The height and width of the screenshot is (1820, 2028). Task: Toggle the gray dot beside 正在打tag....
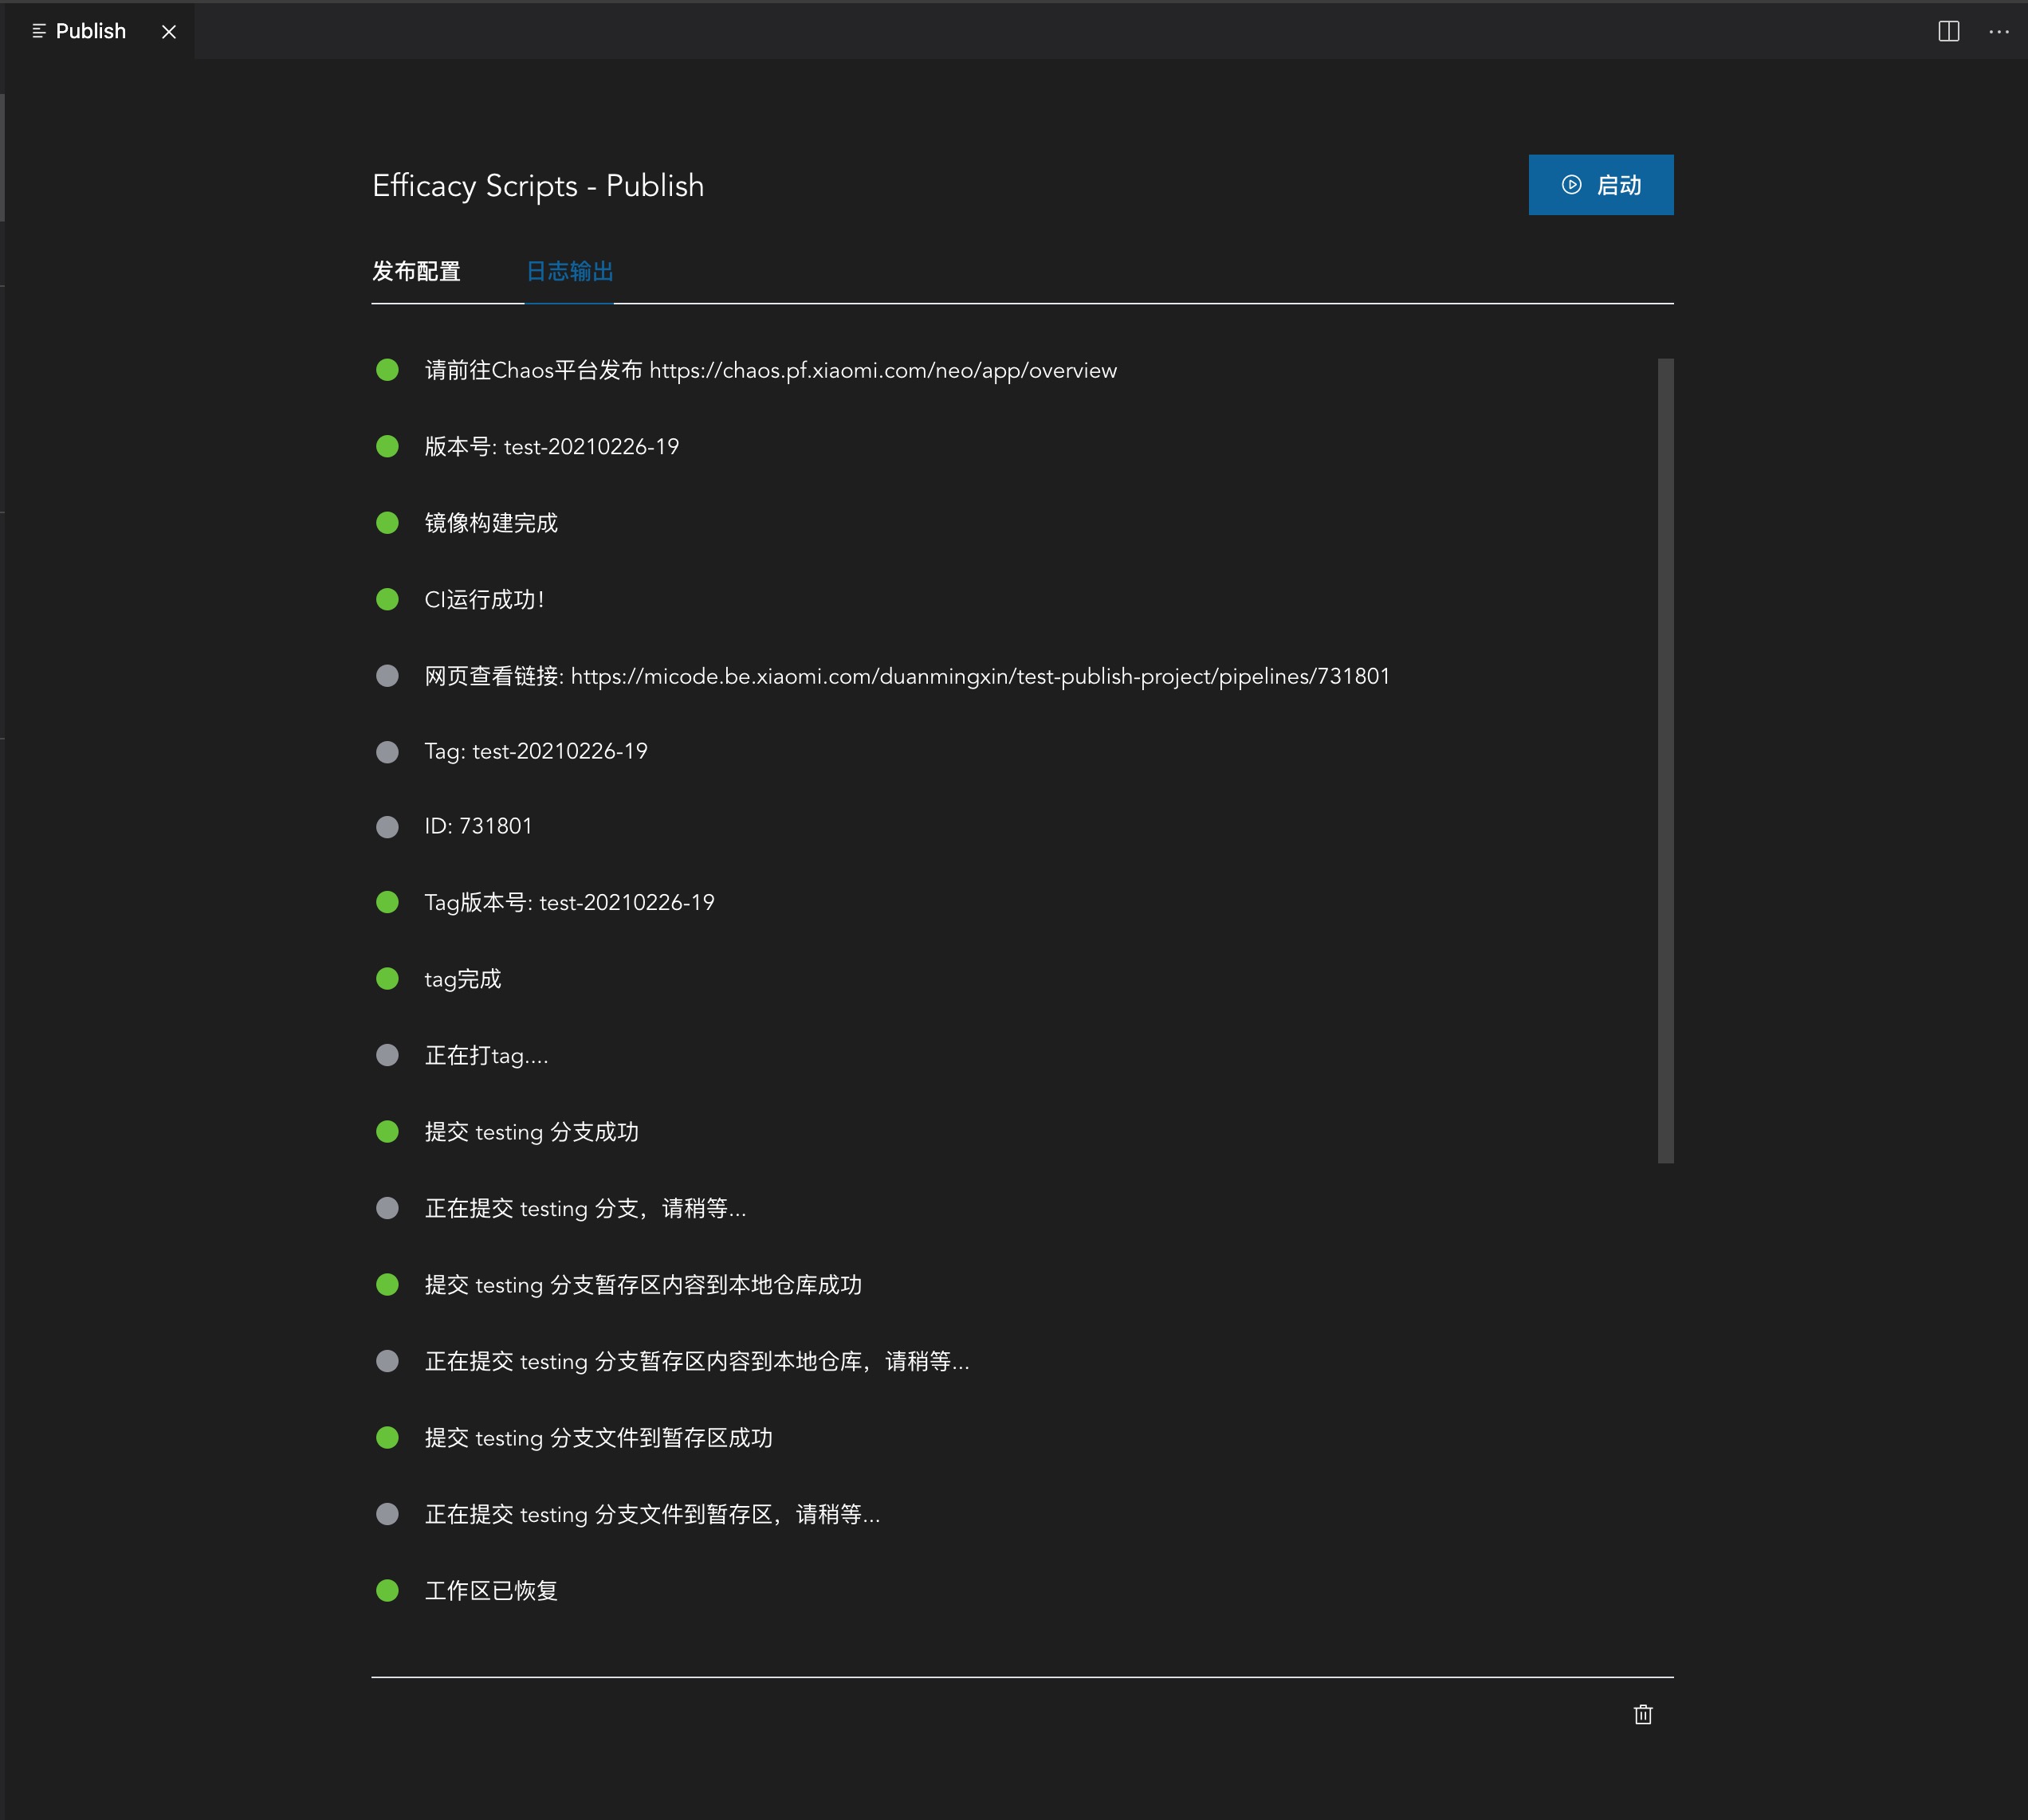pos(387,1056)
